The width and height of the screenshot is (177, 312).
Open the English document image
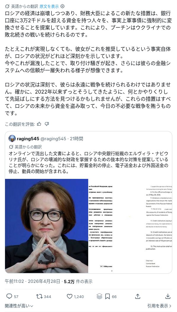coord(158,226)
